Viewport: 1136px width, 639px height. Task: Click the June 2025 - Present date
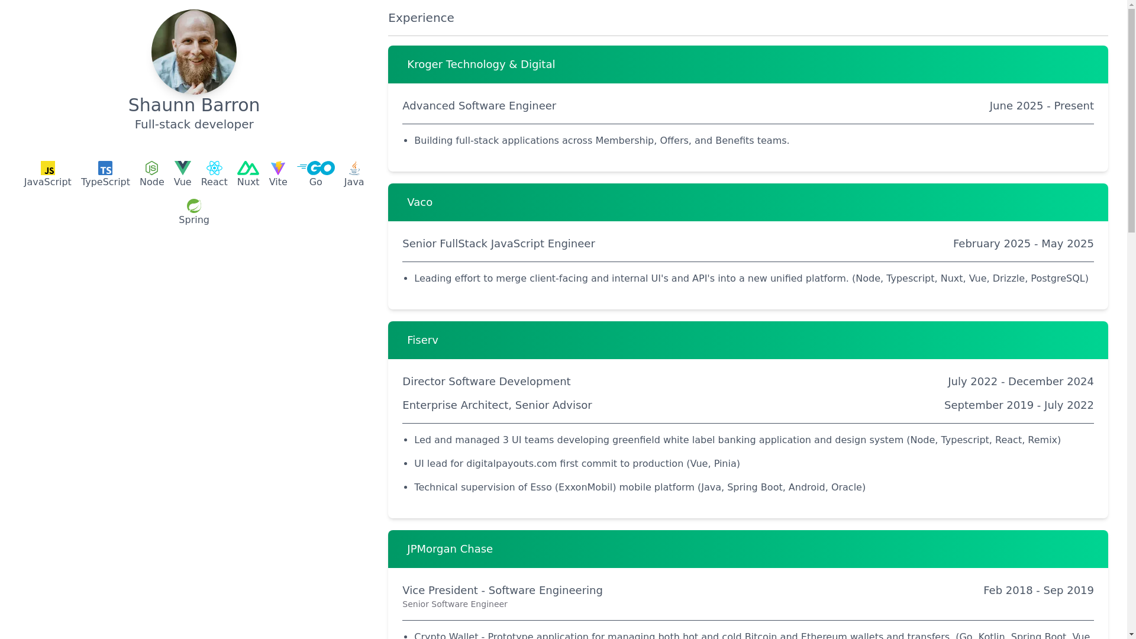click(1041, 106)
